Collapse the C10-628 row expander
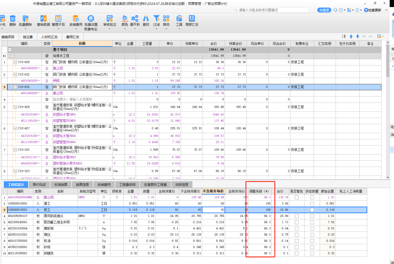The width and height of the screenshot is (394, 264). click(15, 62)
